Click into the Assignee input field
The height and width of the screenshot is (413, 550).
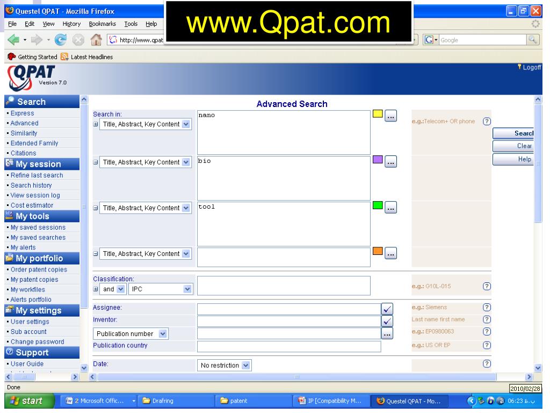pos(289,309)
